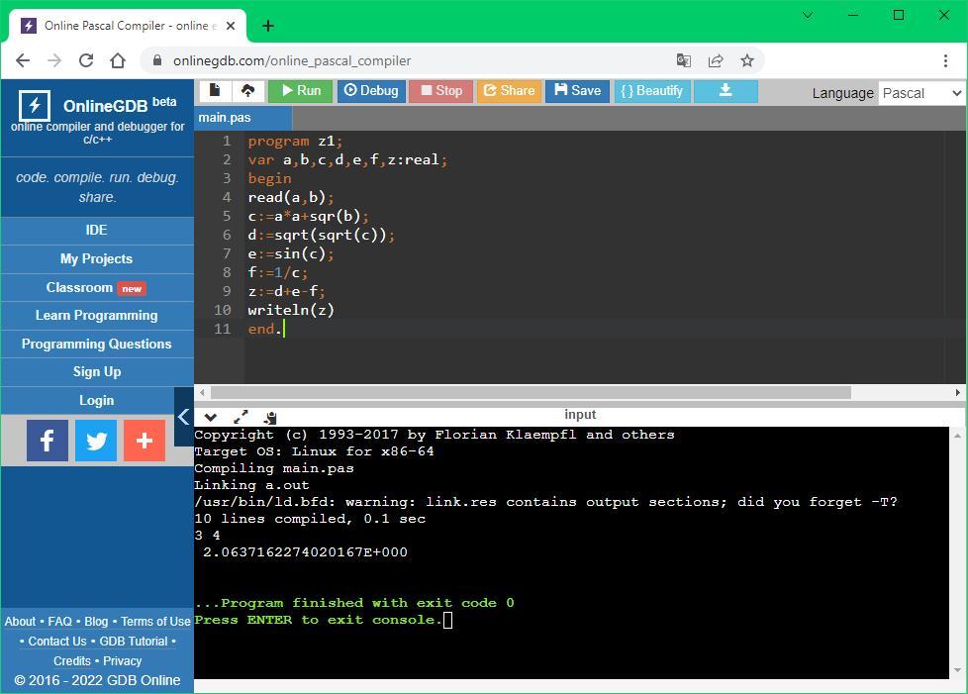Click the browser address bar URL
The width and height of the screenshot is (968, 694).
click(292, 60)
